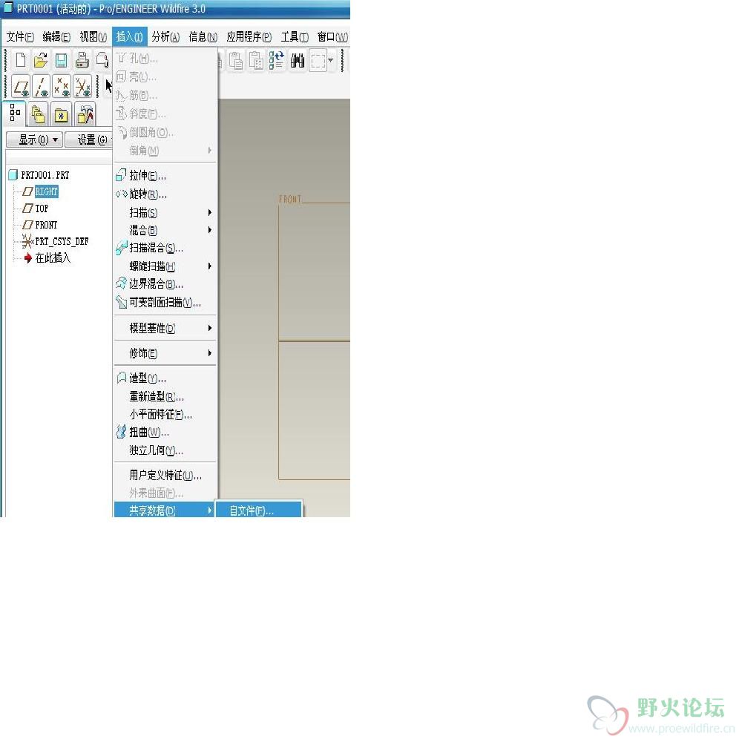
Task: Open the 信息 menu
Action: (203, 36)
